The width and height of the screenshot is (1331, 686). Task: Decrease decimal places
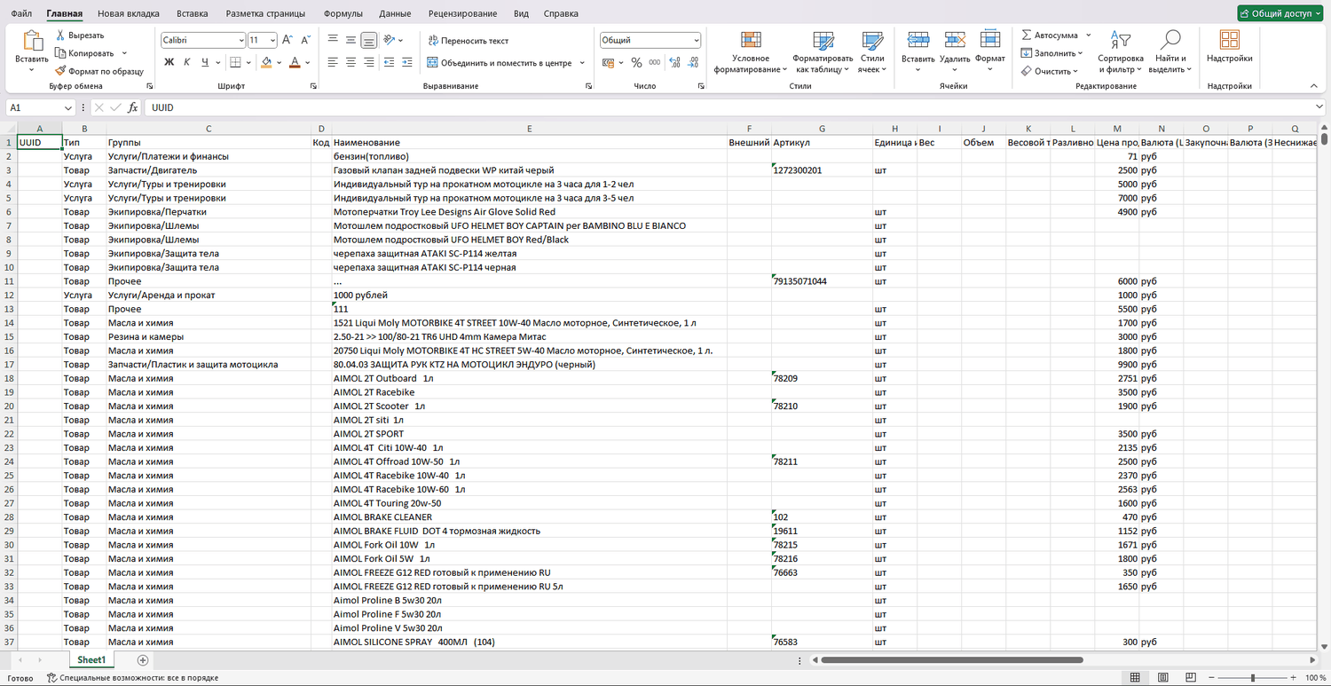tap(693, 63)
